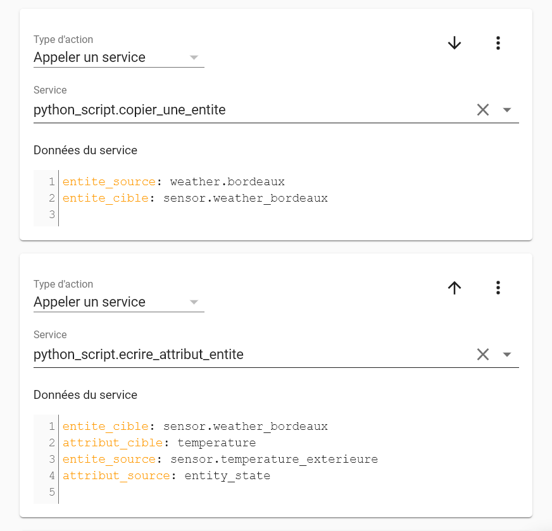552x531 pixels.
Task: Move the second action up with the arrow
Action: (455, 288)
